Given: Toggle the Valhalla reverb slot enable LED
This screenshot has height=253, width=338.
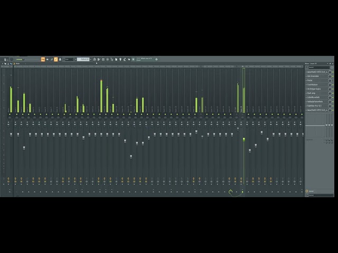Looking at the screenshot, I should point(333,102).
